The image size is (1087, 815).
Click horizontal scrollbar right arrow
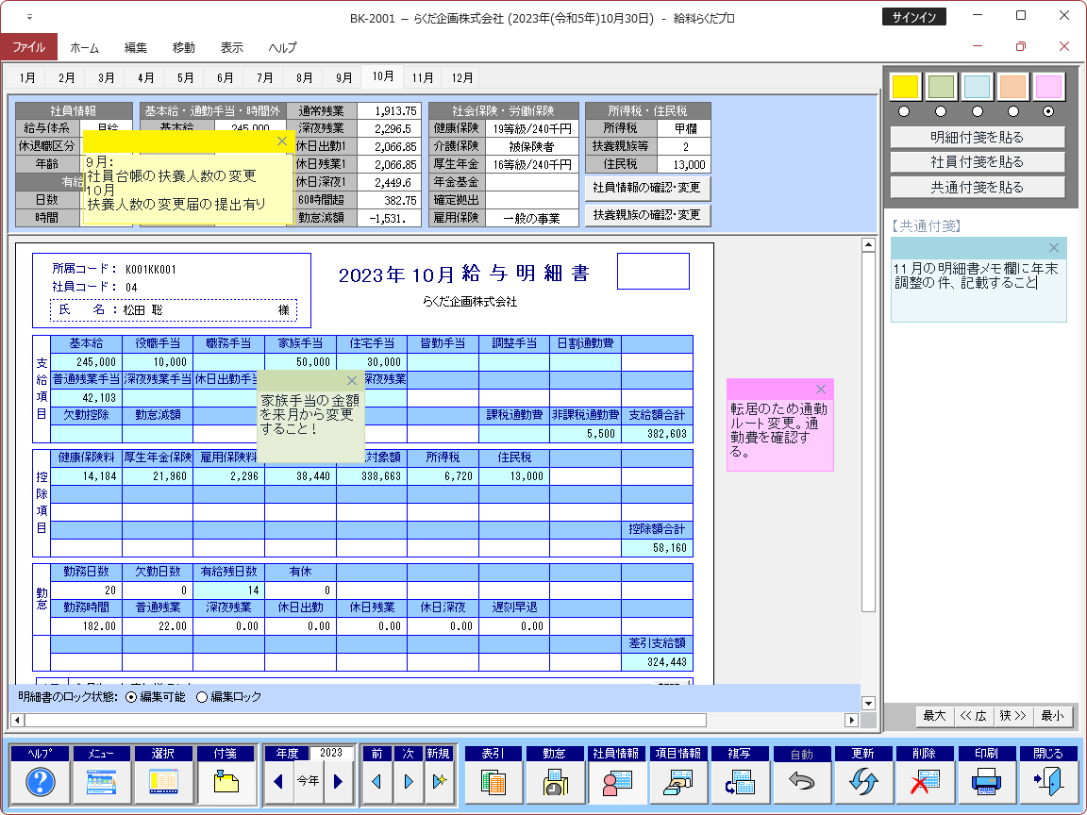(x=852, y=720)
